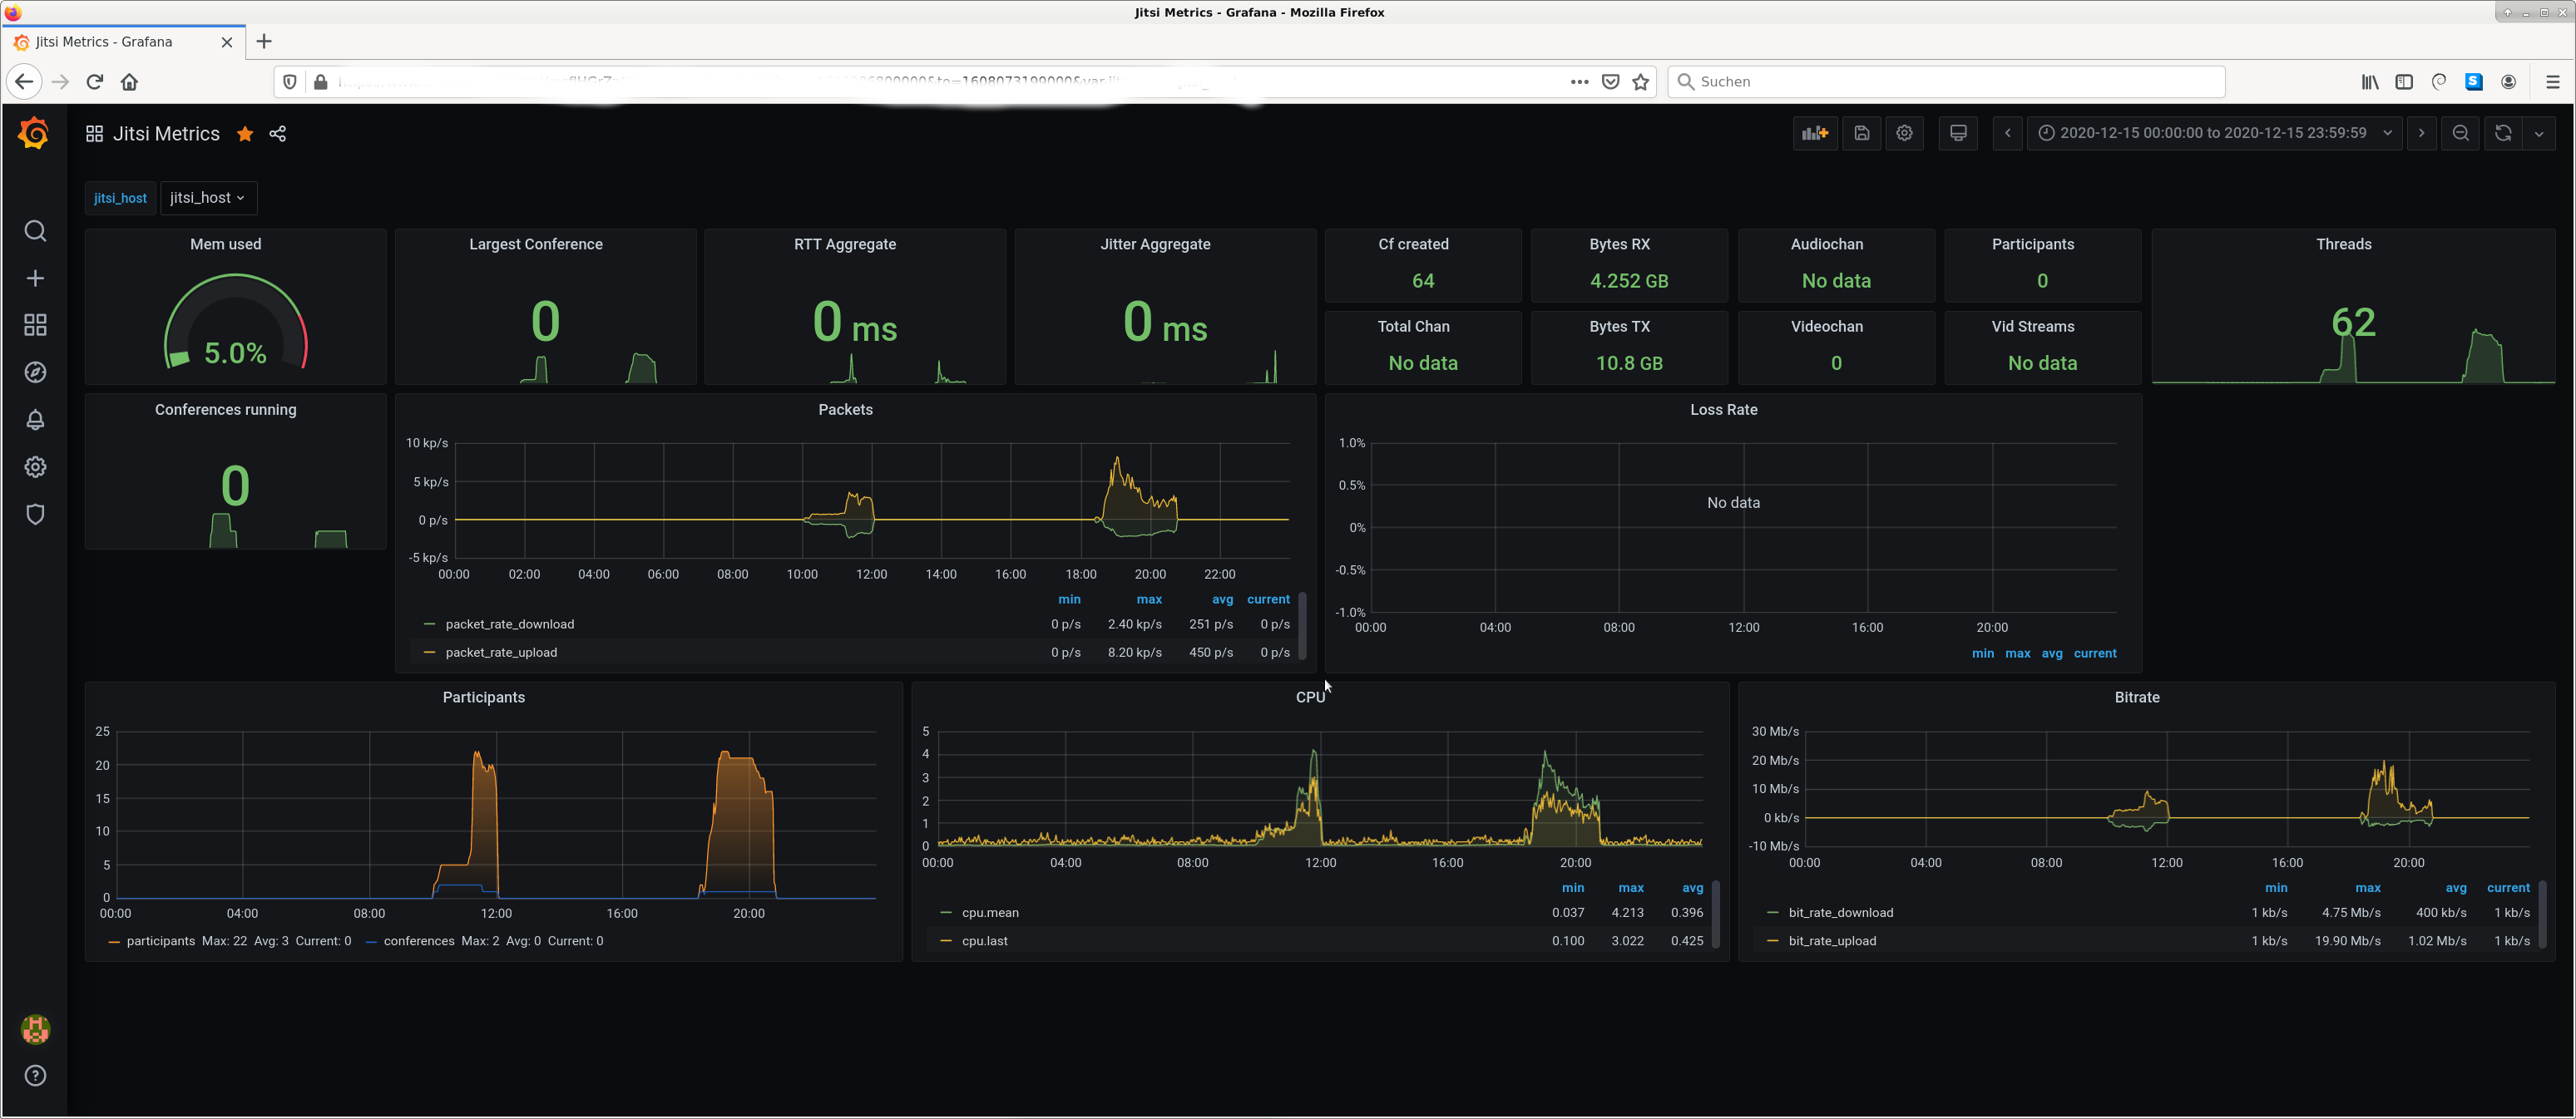Share the Jitsi Metrics dashboard
2576x1119 pixels.
278,133
